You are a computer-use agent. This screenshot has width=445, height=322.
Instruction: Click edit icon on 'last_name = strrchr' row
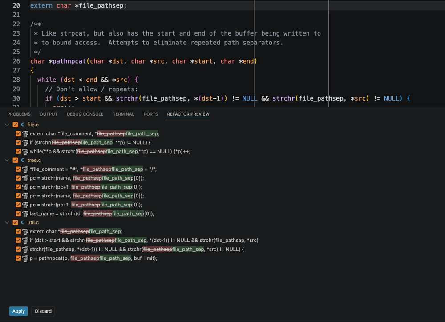pyautogui.click(x=25, y=213)
